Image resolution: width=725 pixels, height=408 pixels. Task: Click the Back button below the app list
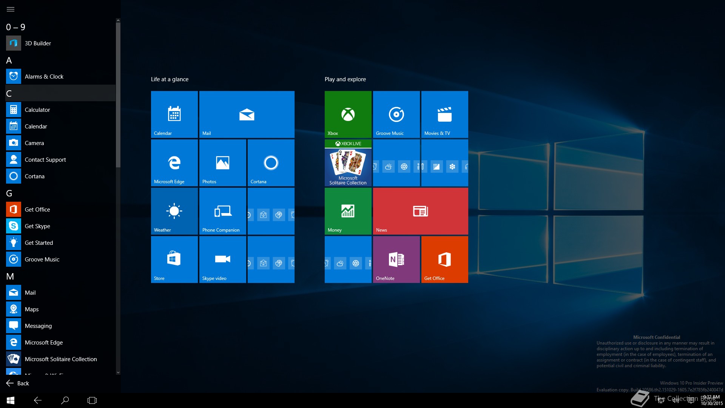18,383
